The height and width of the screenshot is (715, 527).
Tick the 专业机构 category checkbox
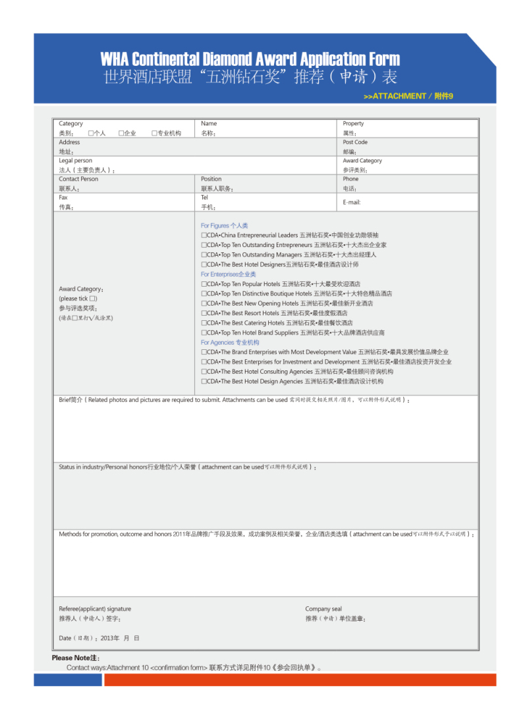pos(154,133)
